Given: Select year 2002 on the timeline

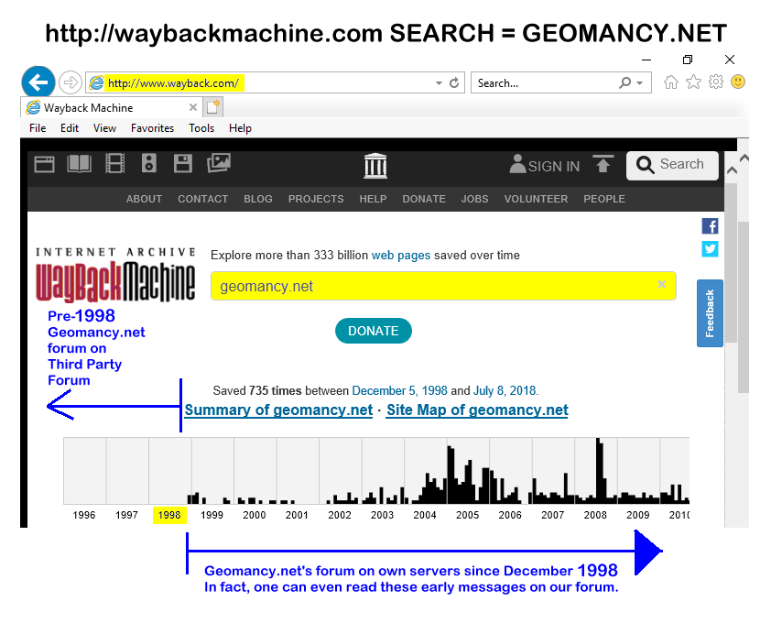Looking at the screenshot, I should 340,515.
